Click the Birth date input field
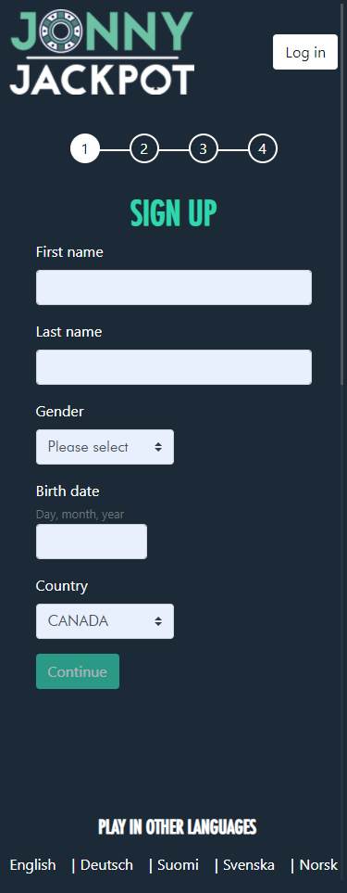 pos(92,542)
